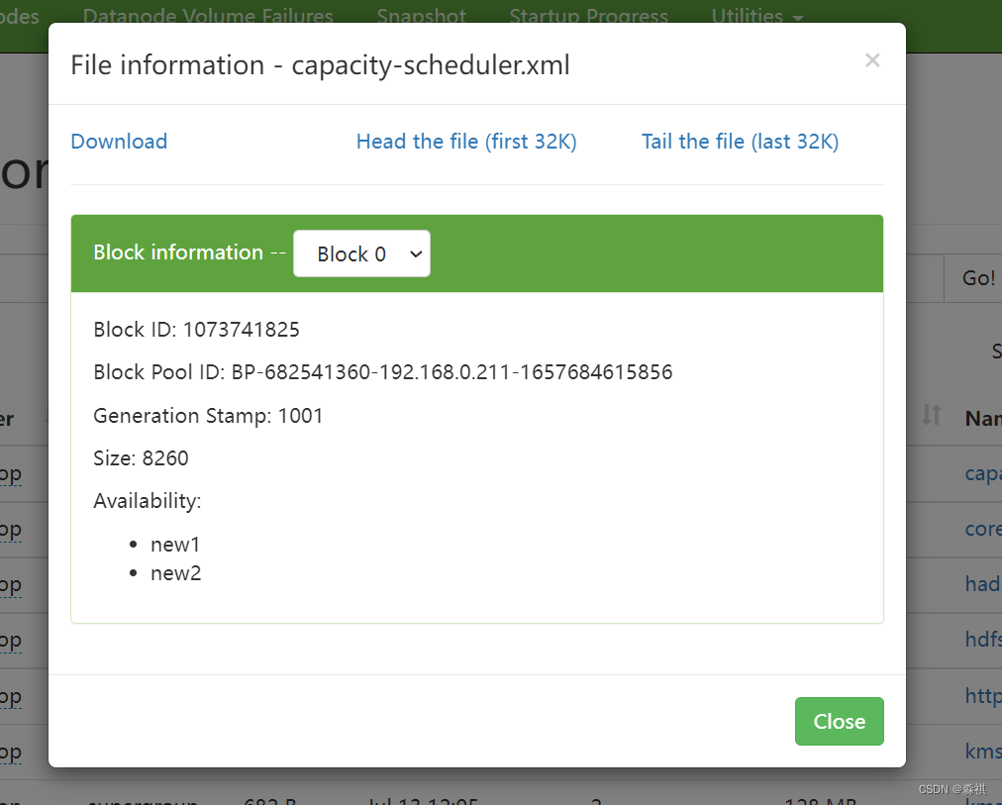The width and height of the screenshot is (1002, 805).
Task: Select the Block ID: 1073741825 text
Action: 196,330
